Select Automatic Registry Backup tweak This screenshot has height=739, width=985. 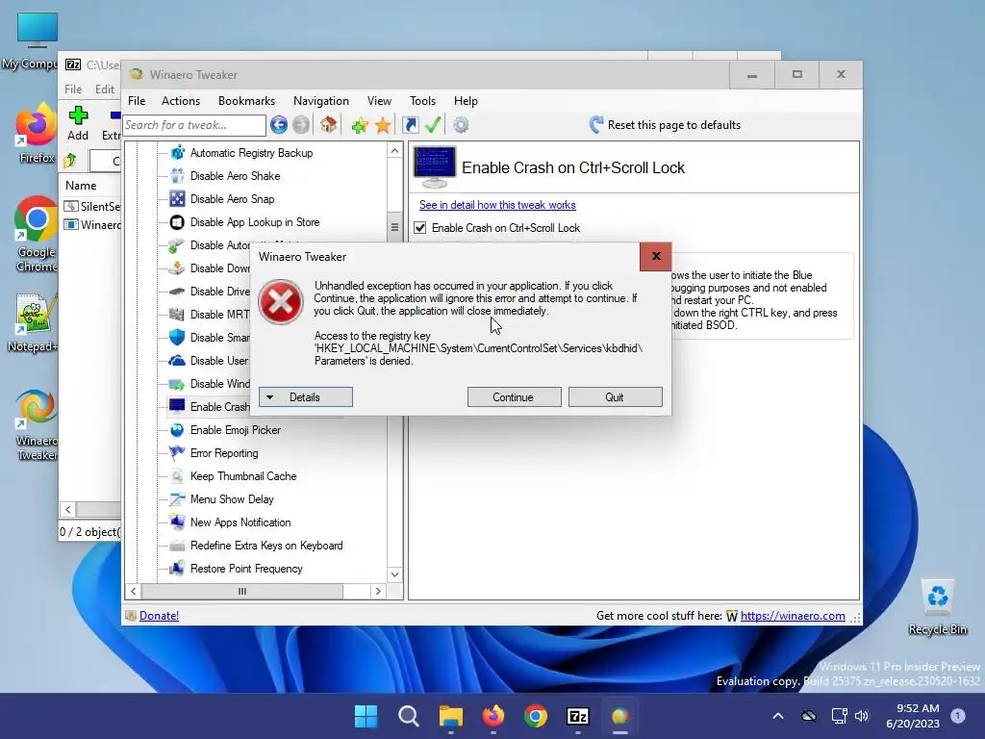pos(251,153)
